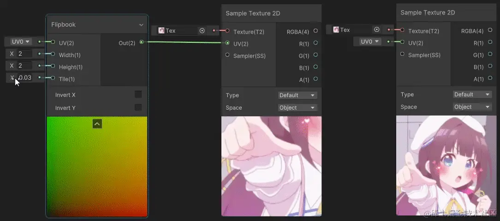Screen dimensions: 500x221
Task: Click B(1) output port on Flipbook-connected texture node
Action: point(315,67)
